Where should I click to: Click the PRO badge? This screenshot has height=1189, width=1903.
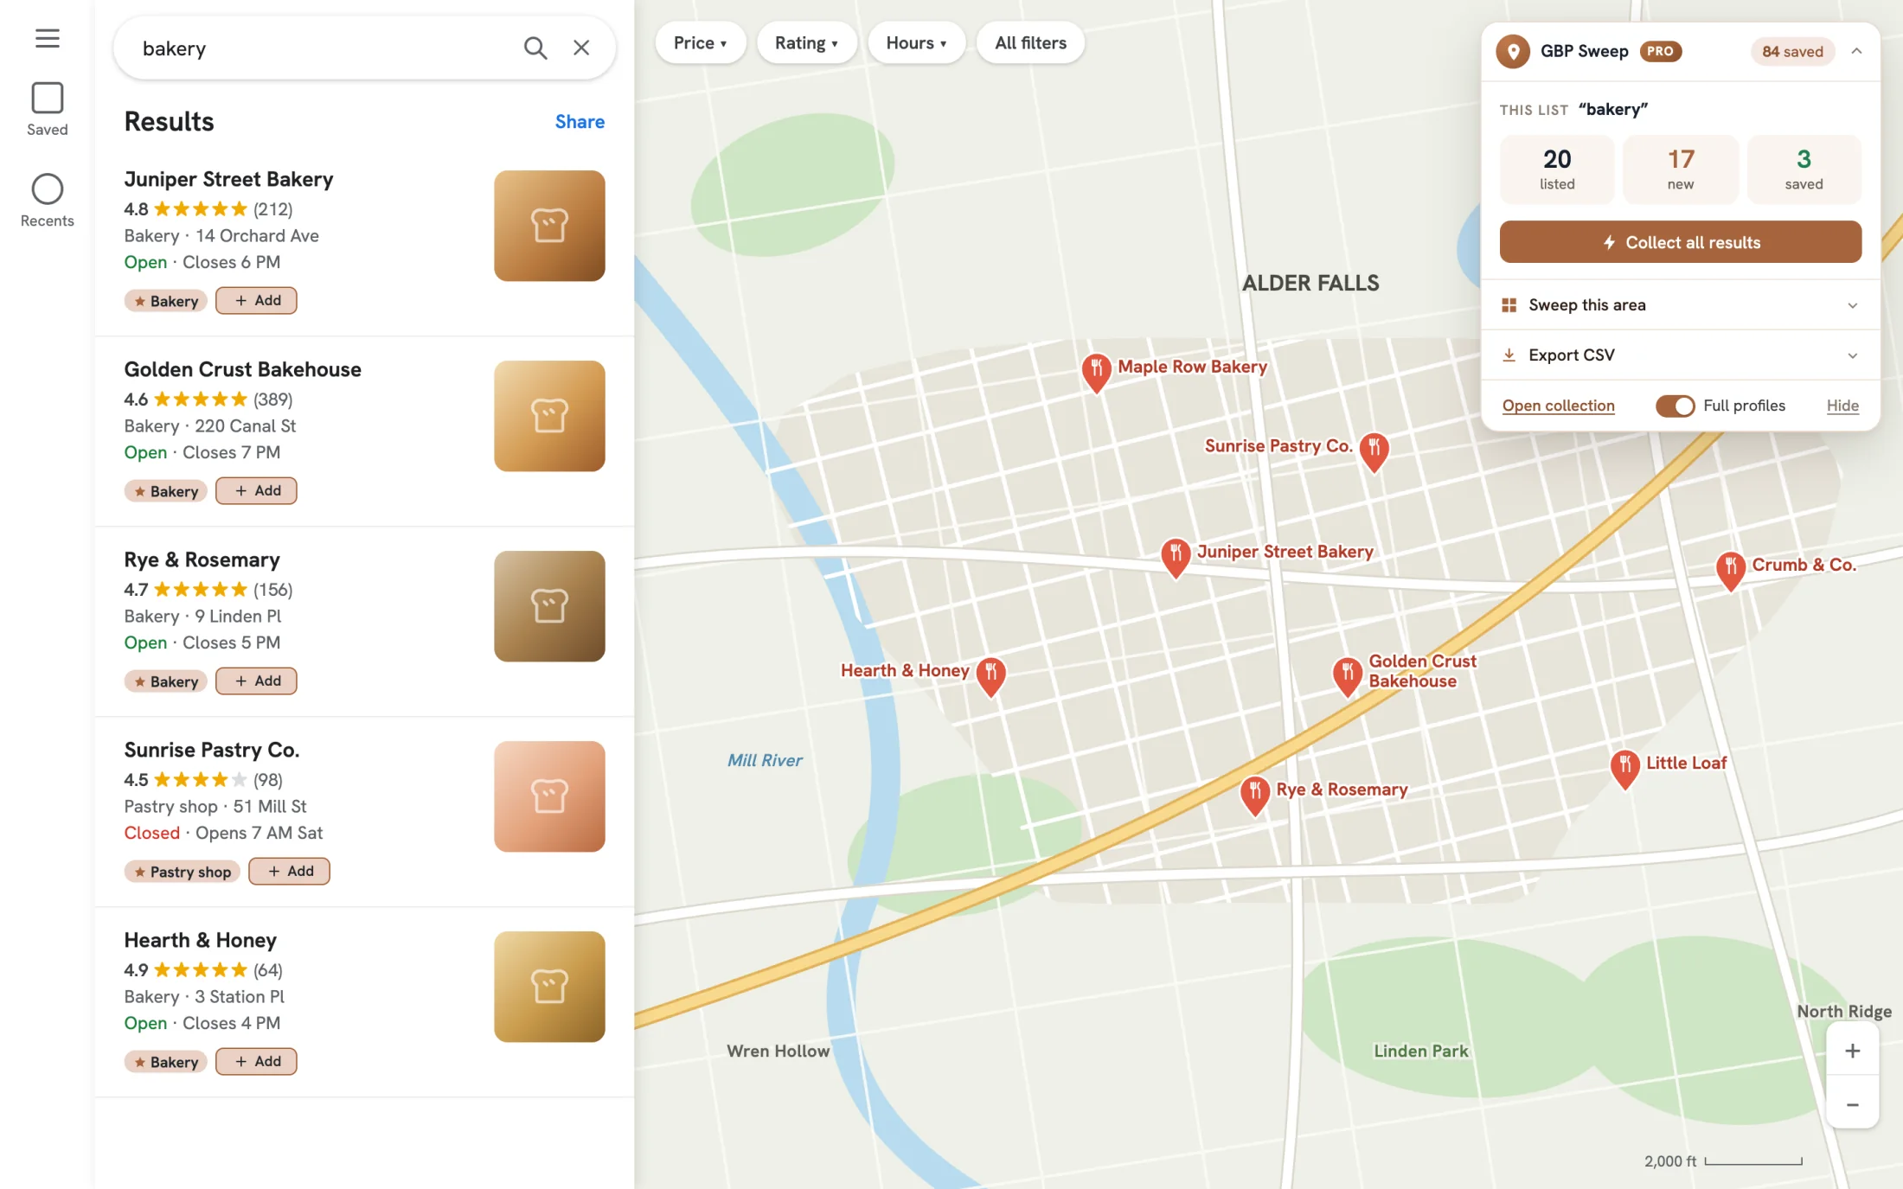[x=1660, y=51]
